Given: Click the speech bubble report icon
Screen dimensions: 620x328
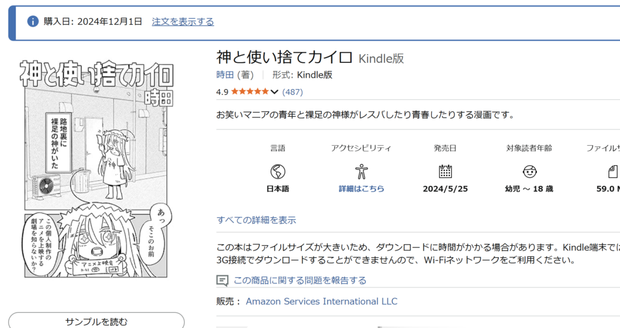Looking at the screenshot, I should (x=222, y=280).
